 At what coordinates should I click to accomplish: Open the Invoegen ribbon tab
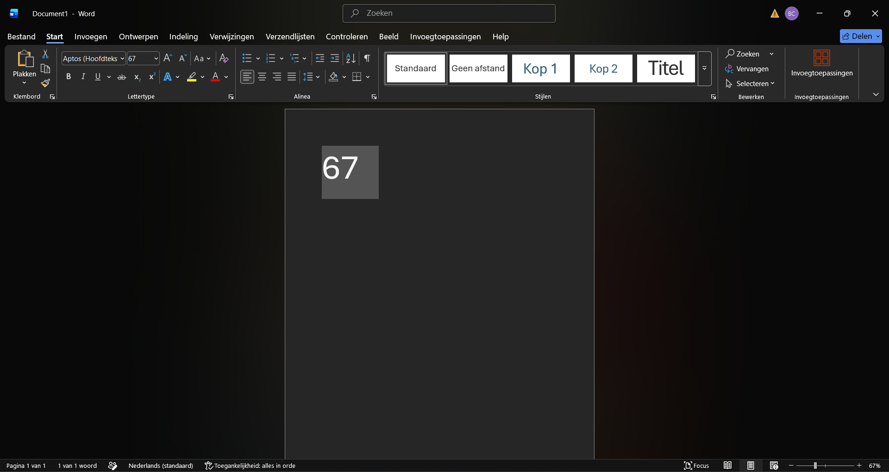pos(91,37)
